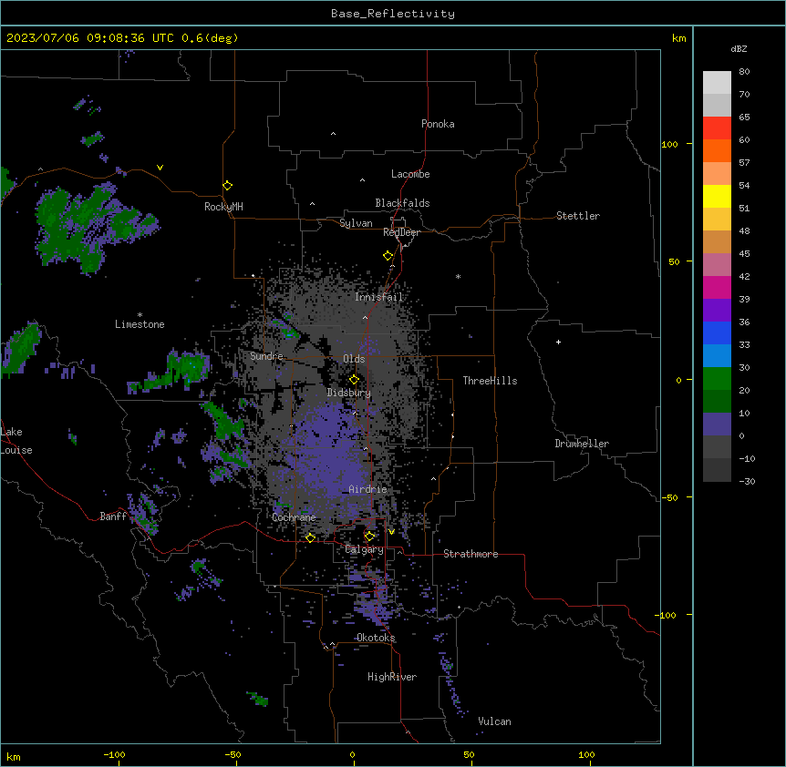Viewport: 786px width, 767px height.
Task: Click the Vulcan town label
Action: pos(494,721)
